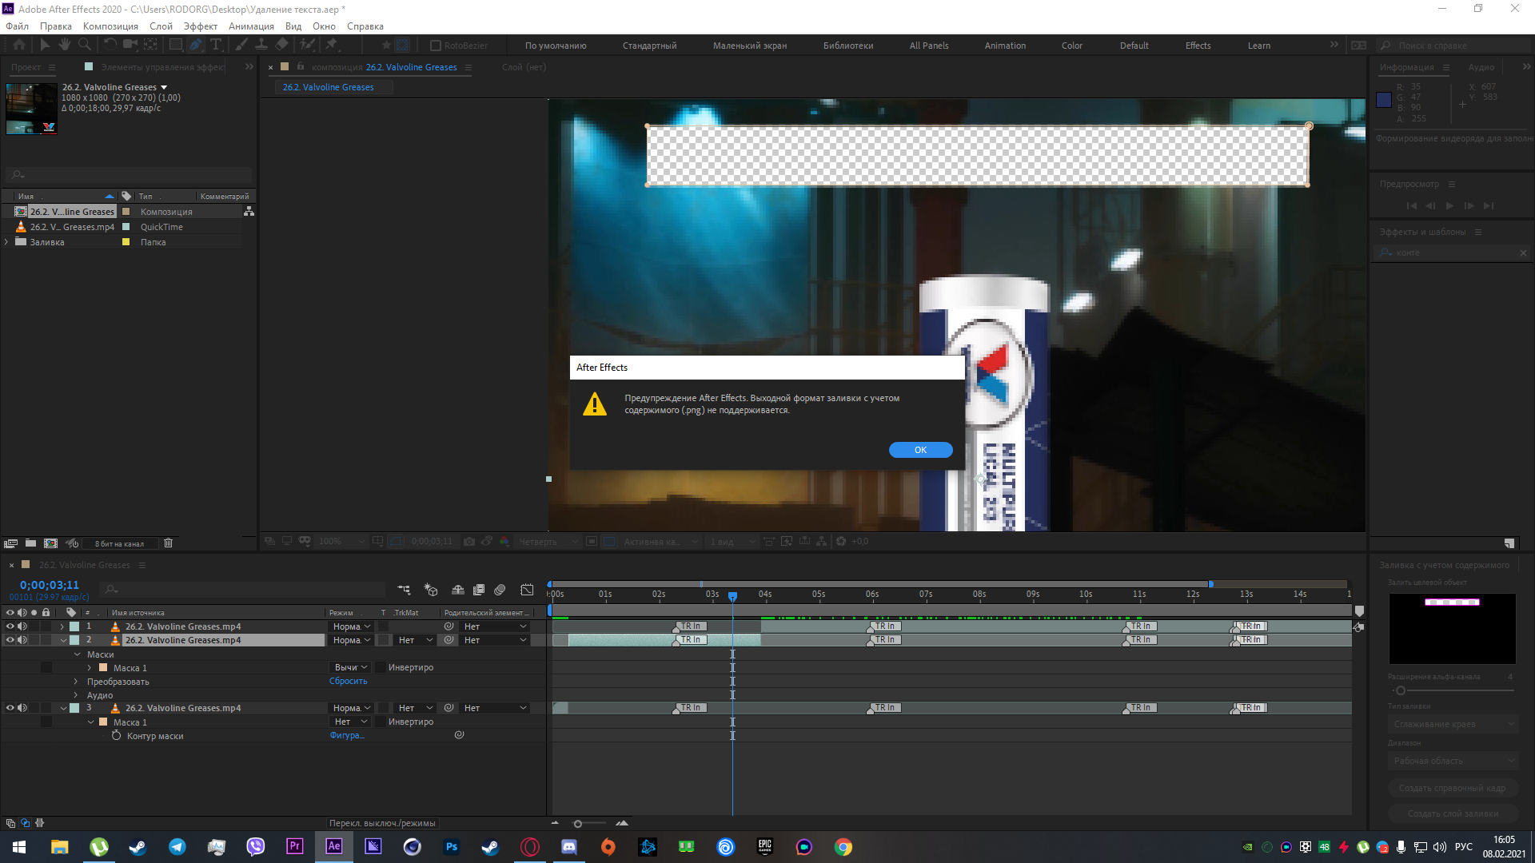Viewport: 1535px width, 863px height.
Task: Hide layer 3 with eye toggle
Action: click(x=10, y=708)
